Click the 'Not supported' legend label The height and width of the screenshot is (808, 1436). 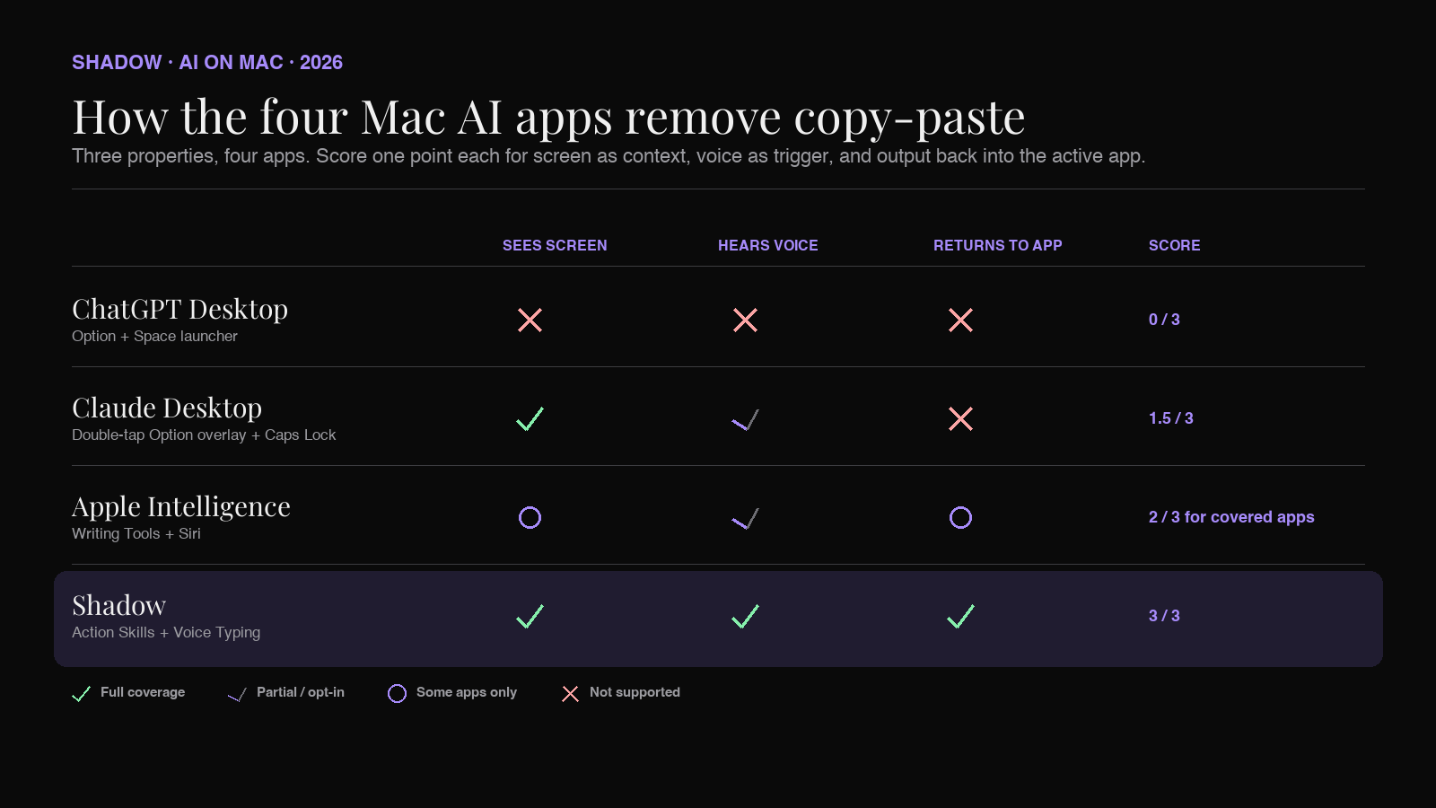pos(635,692)
